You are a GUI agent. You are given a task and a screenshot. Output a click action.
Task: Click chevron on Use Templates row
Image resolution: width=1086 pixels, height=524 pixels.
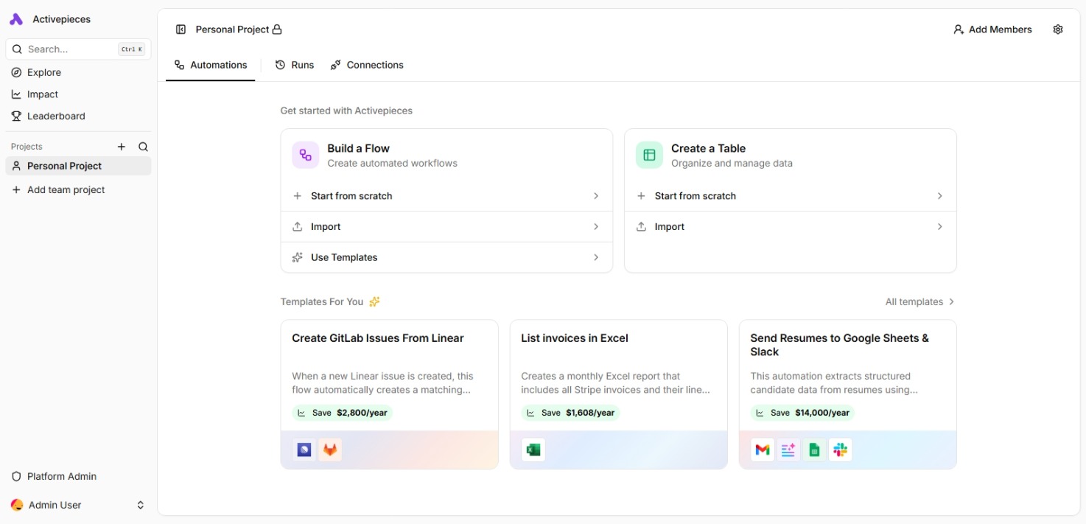click(596, 257)
